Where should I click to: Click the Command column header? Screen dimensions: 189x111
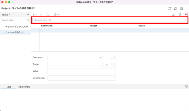click(x=47, y=26)
